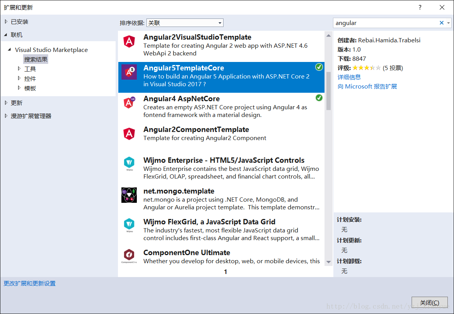Viewport: 454px width, 314px height.
Task: Click the Wijmo Enterprise logo icon
Action: (x=129, y=164)
